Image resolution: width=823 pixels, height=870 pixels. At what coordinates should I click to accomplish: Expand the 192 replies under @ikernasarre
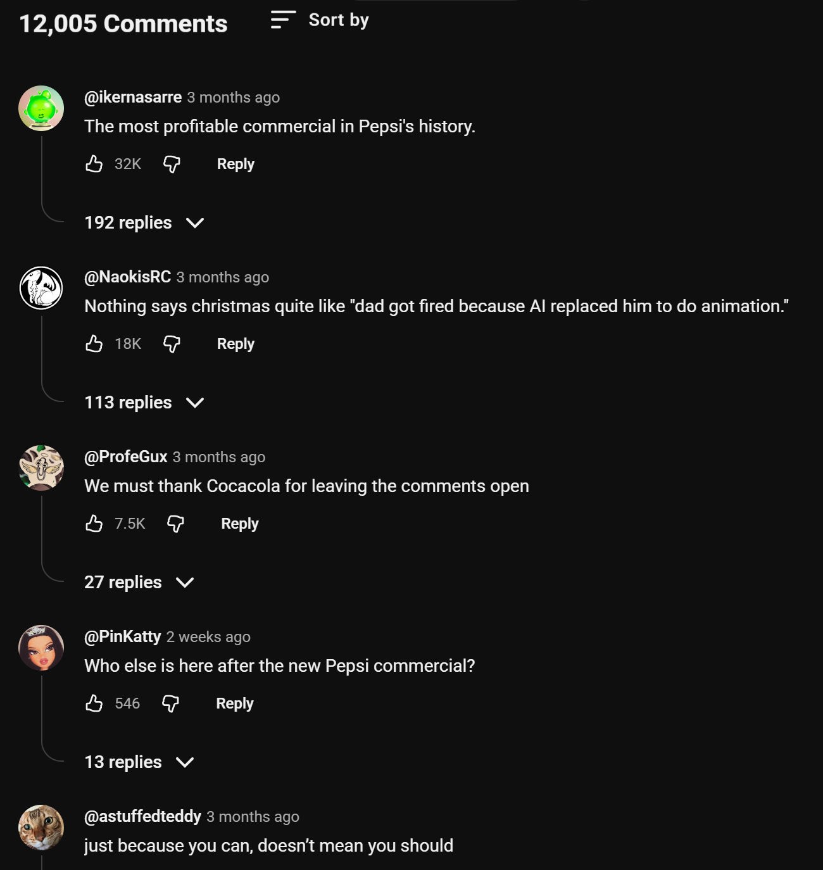(144, 222)
